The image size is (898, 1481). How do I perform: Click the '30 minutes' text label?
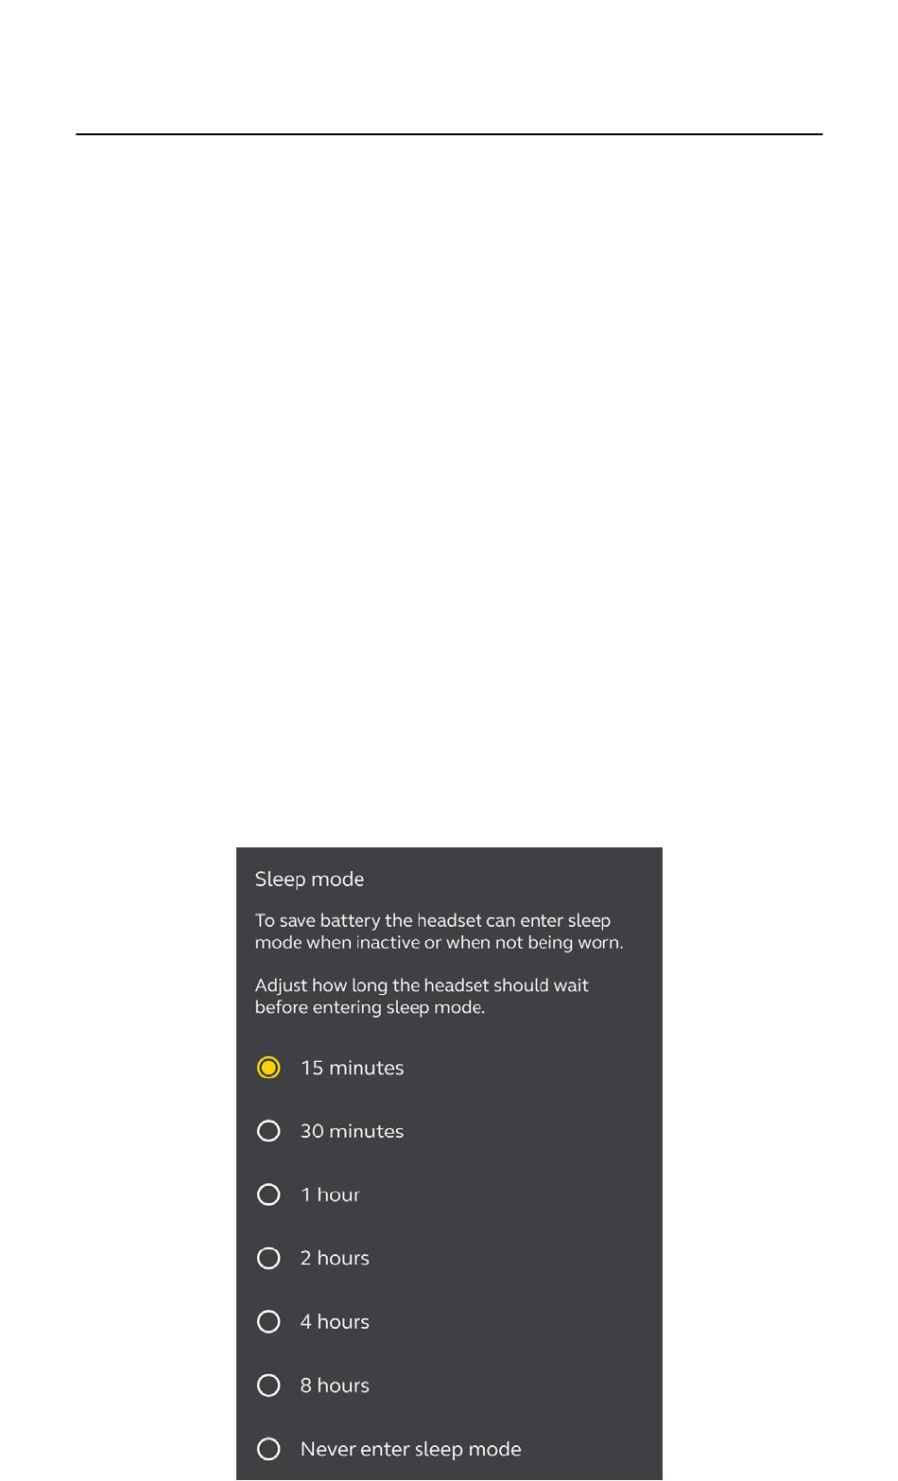tap(352, 1131)
